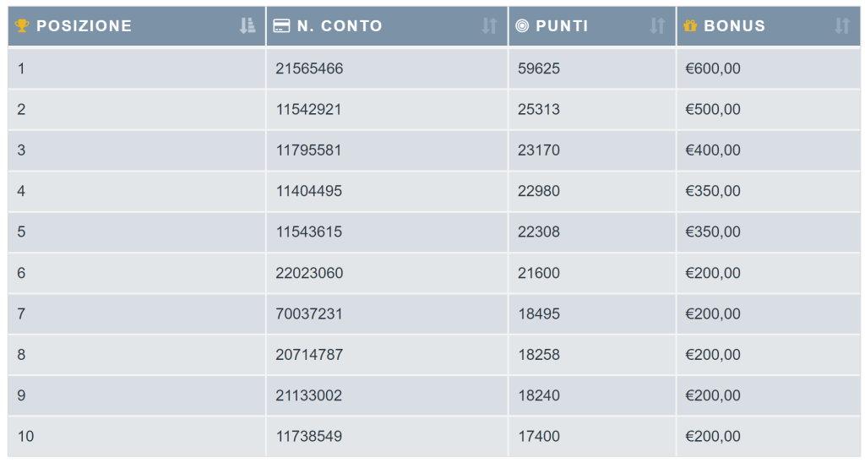Sort by Bonus using its arrows icon
The width and height of the screenshot is (865, 463).
tap(842, 25)
